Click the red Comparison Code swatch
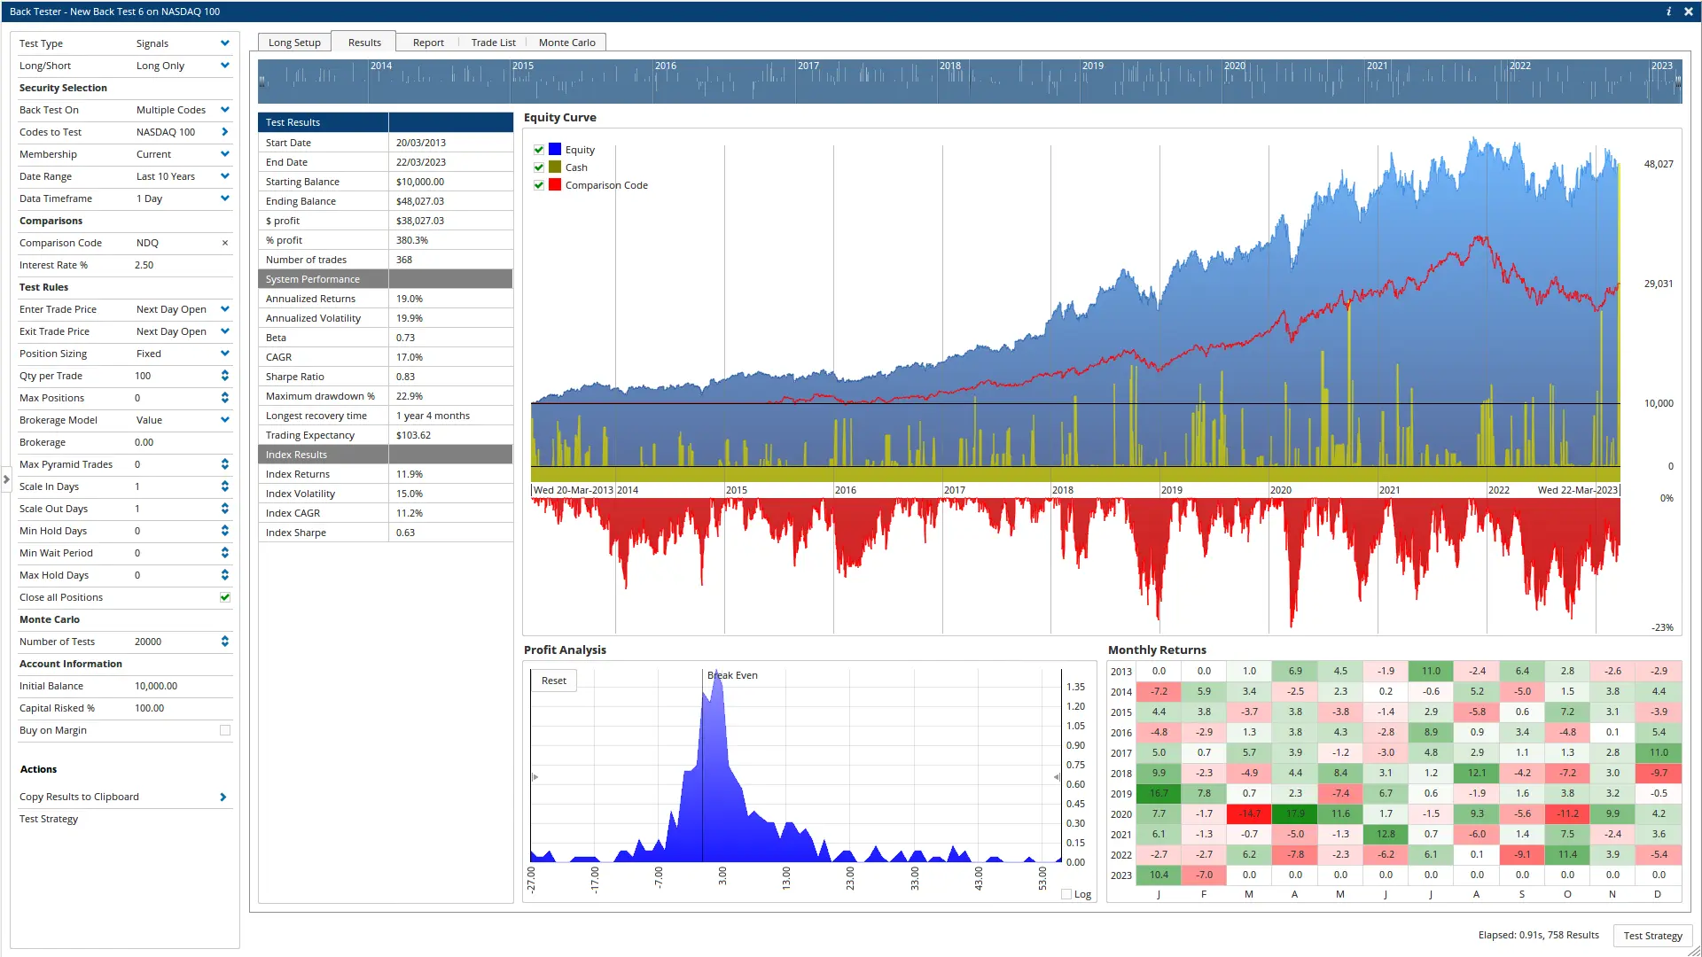The image size is (1702, 957). pos(555,184)
